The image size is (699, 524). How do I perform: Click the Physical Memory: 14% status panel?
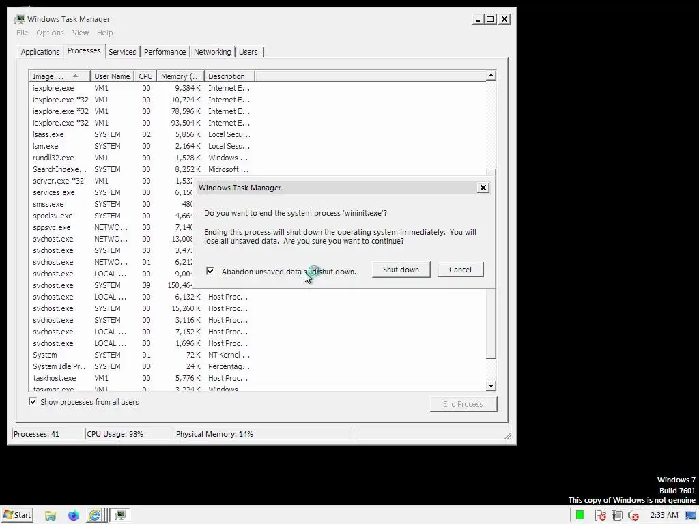pos(263,434)
